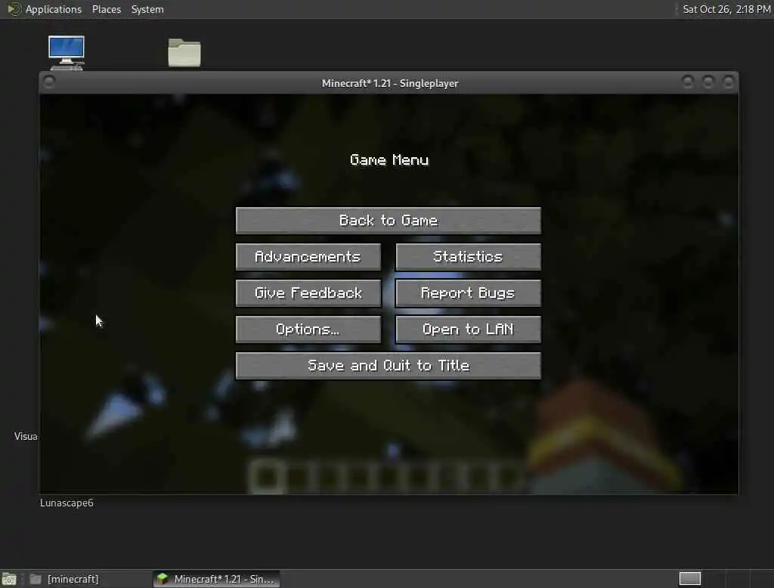Click the show desktop icon in taskbar
774x588 pixels.
pos(9,579)
